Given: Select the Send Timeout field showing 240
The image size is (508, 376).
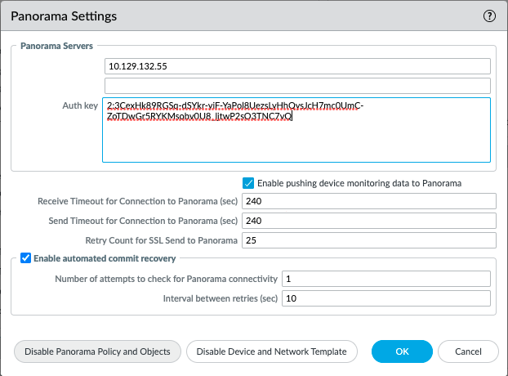Looking at the screenshot, I should click(x=369, y=221).
